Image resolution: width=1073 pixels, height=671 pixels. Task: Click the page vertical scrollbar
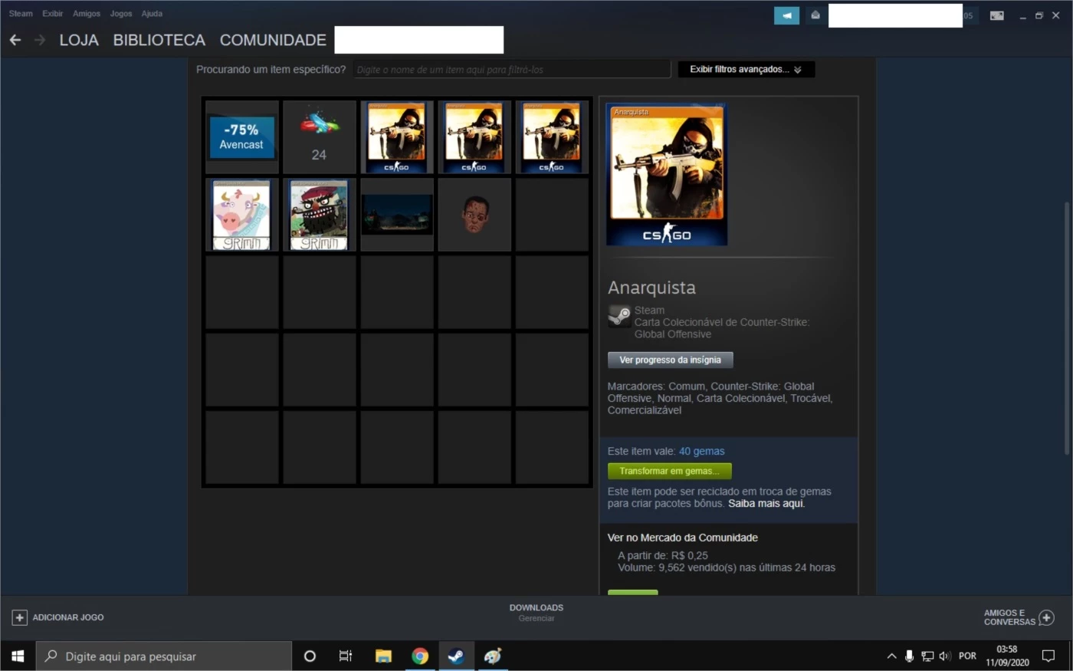(1067, 328)
